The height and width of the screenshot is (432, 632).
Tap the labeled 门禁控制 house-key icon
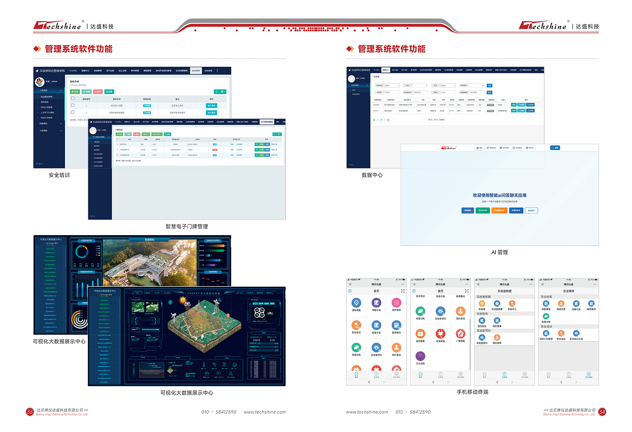[x=461, y=334]
